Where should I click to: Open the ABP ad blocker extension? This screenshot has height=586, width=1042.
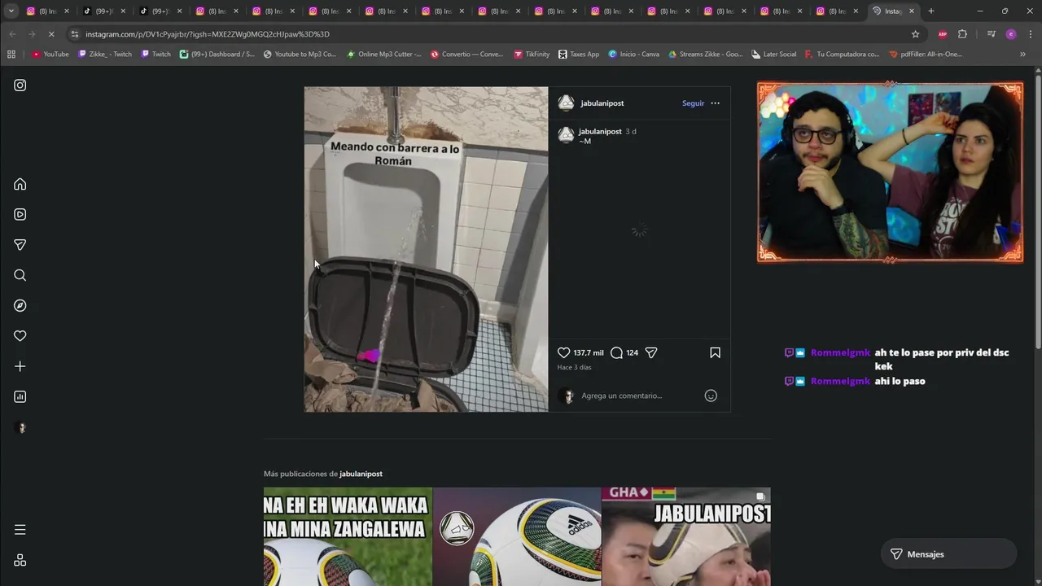pyautogui.click(x=943, y=34)
